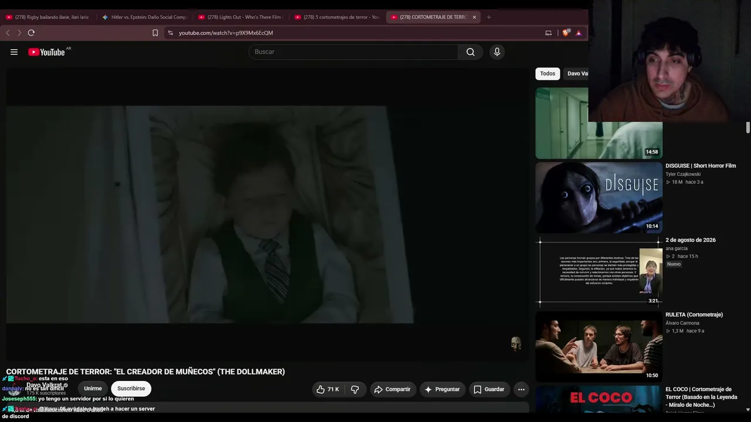Click the RULETA (Cortometraje) video title
The image size is (751, 422).
click(x=694, y=315)
